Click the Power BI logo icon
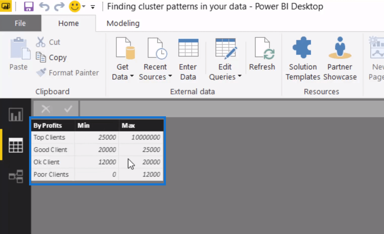 click(x=6, y=6)
